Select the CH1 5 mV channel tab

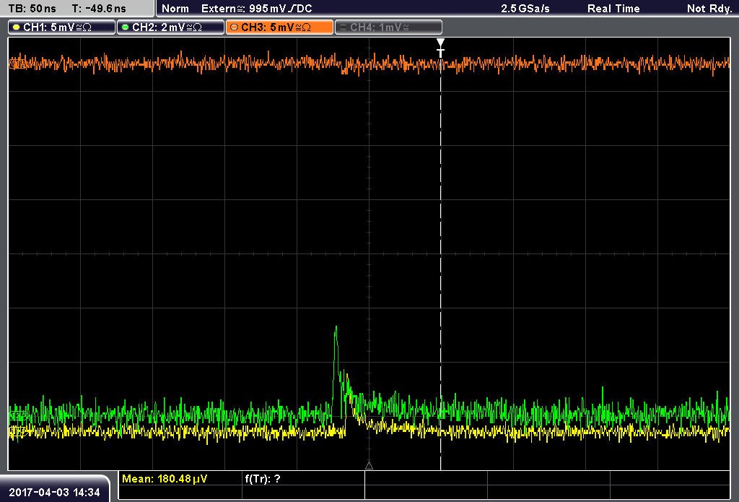pyautogui.click(x=62, y=27)
